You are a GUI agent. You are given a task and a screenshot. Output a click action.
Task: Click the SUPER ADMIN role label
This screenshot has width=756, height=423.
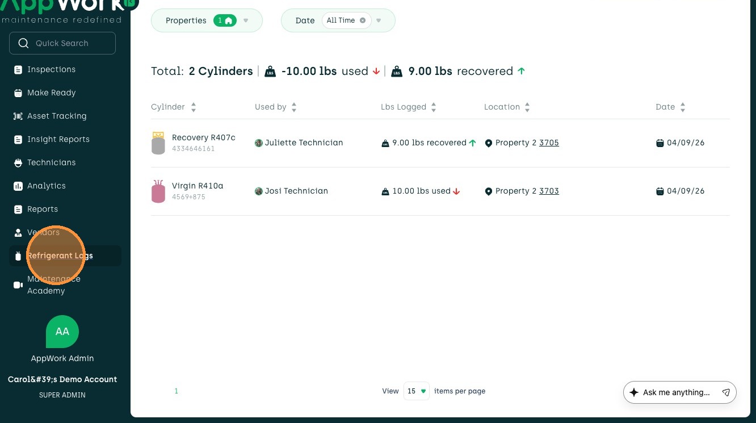pos(62,395)
